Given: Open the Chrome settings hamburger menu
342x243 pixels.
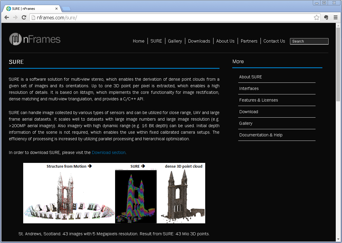Looking at the screenshot, I should point(335,18).
